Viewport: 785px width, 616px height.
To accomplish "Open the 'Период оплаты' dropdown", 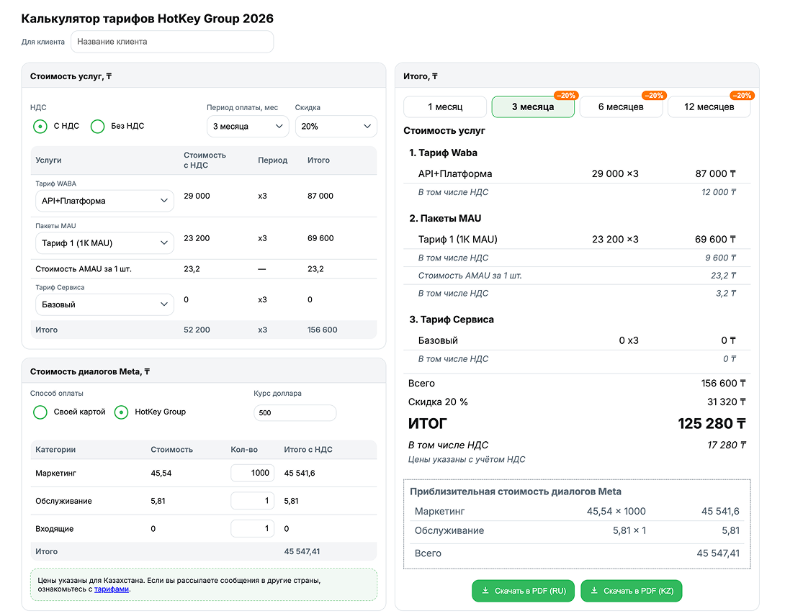I will pos(248,127).
